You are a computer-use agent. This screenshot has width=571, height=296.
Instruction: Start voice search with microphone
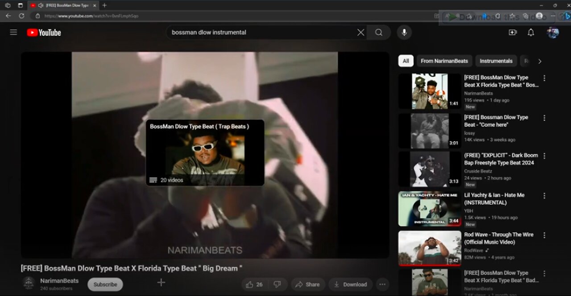pos(404,33)
